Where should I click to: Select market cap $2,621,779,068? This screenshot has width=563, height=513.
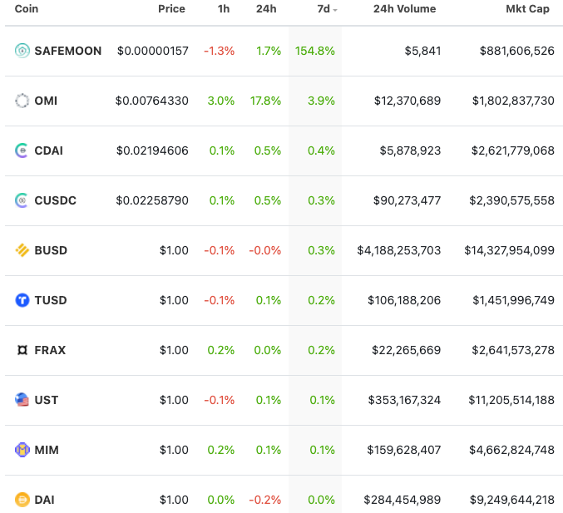pos(513,150)
